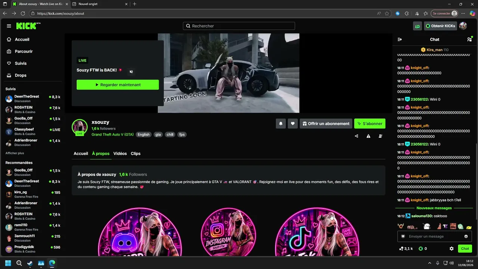Click the gta tag

(x=158, y=134)
